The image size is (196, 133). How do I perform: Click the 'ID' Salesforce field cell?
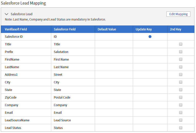coord(73,37)
